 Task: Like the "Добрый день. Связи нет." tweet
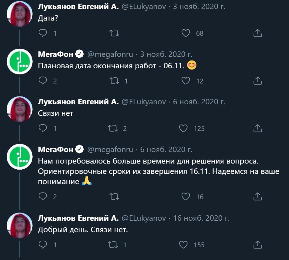pyautogui.click(x=183, y=245)
